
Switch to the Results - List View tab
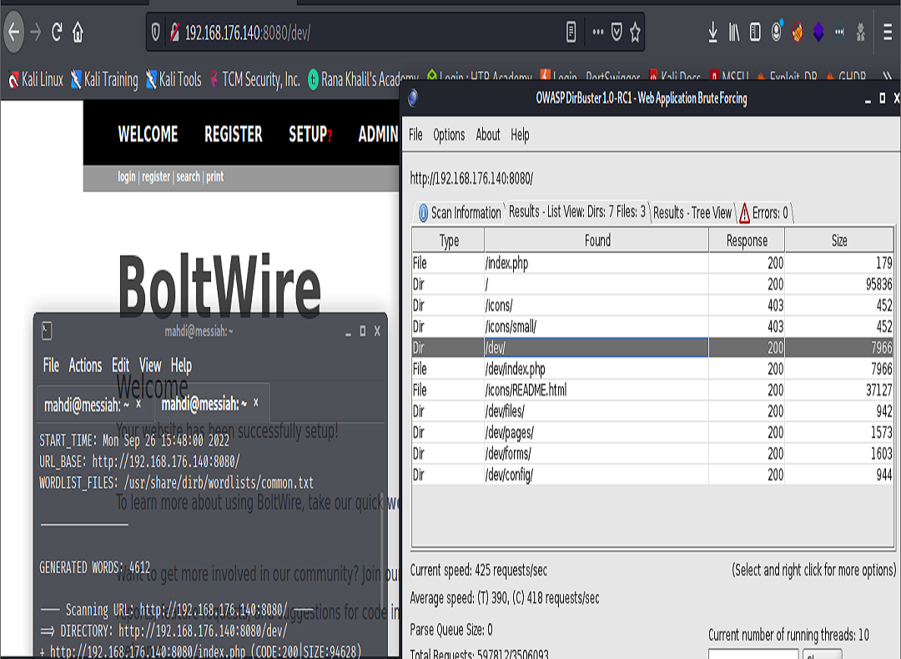coord(577,212)
